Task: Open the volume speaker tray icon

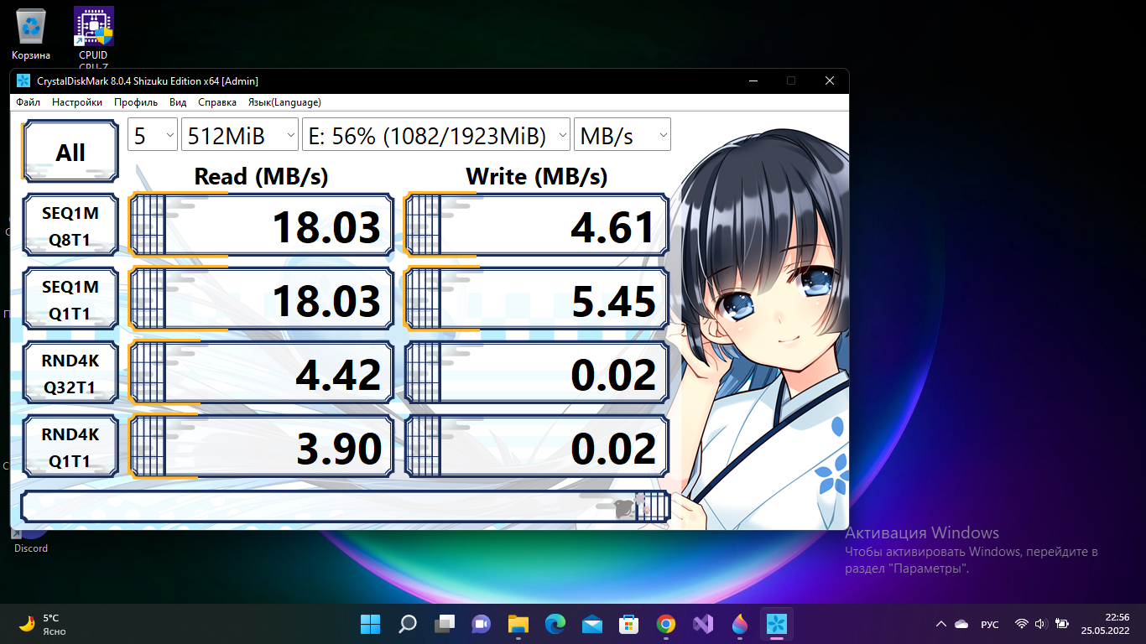Action: click(x=1041, y=624)
